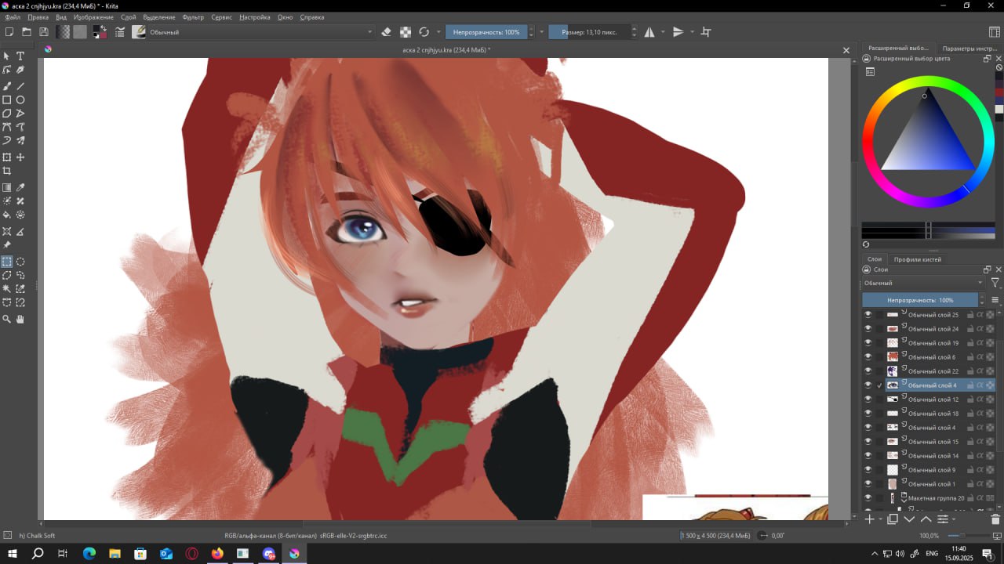This screenshot has width=1004, height=564.
Task: Toggle lock on 'Обычный слой 18'
Action: pyautogui.click(x=970, y=414)
